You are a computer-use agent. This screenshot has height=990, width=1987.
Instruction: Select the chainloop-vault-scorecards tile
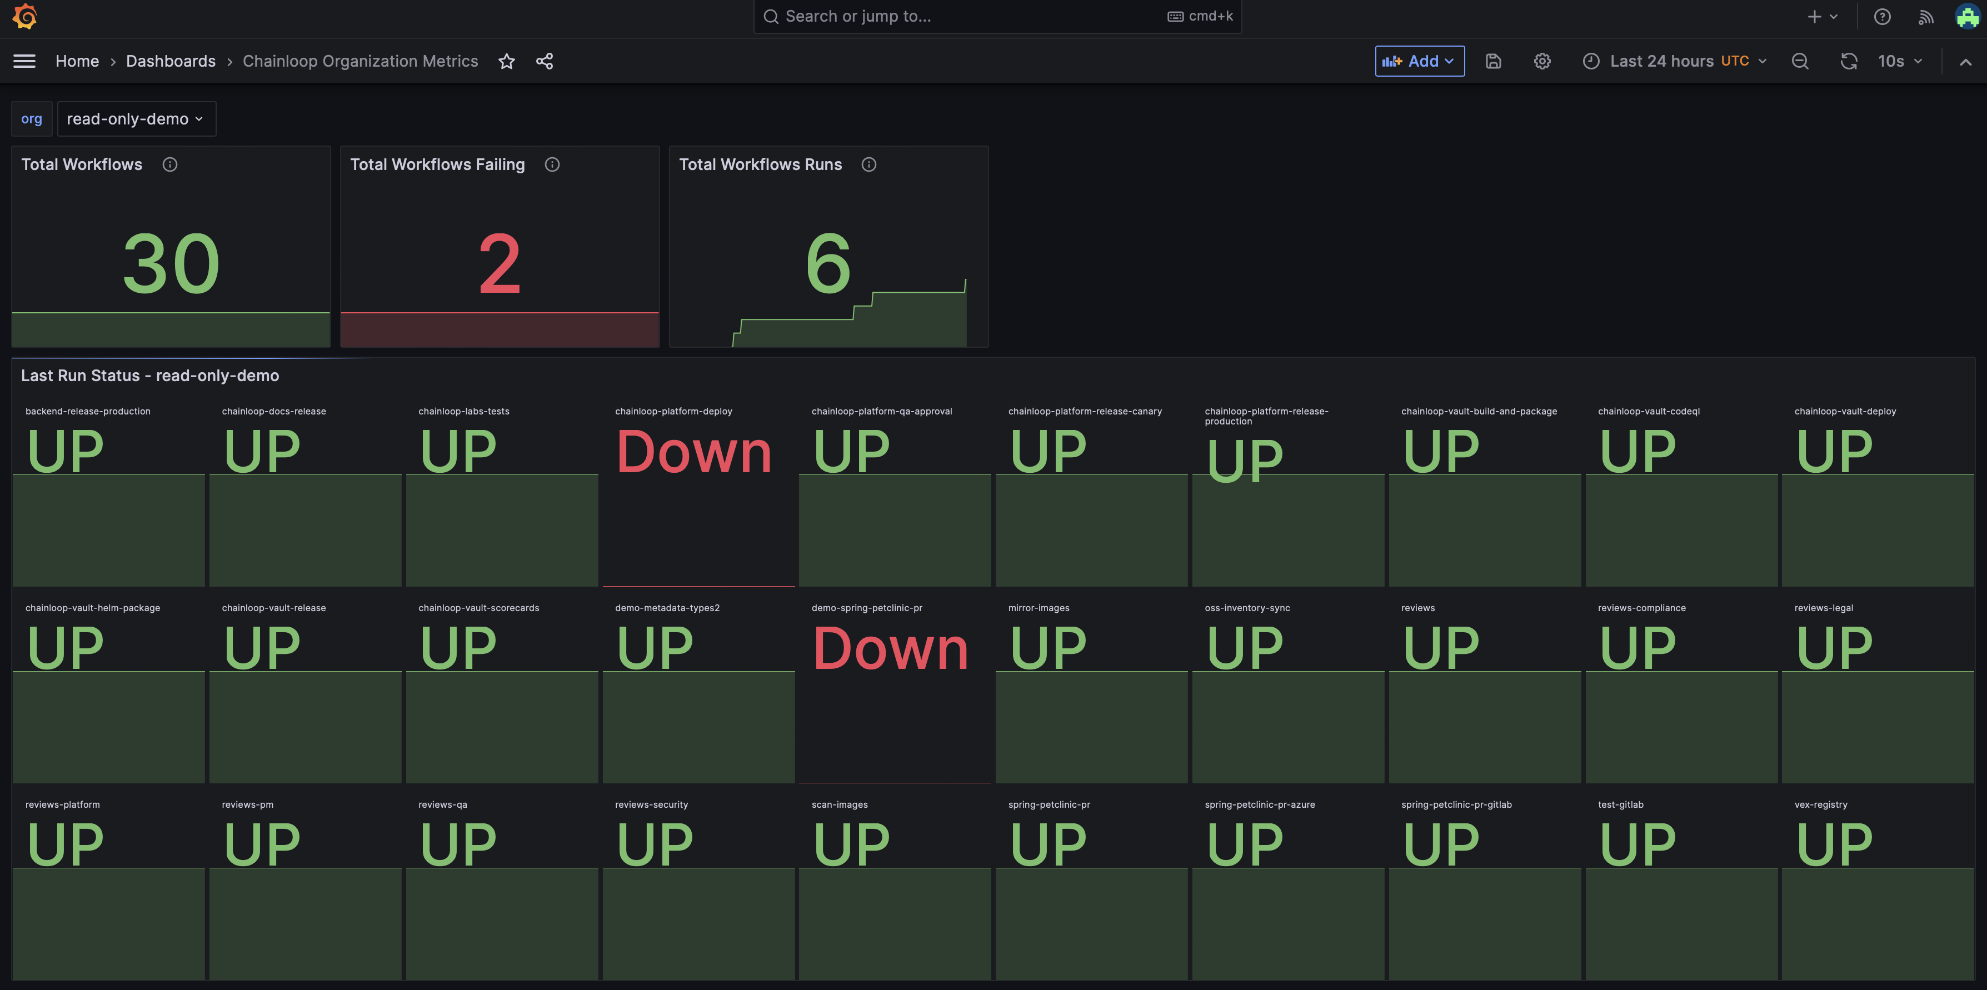pos(502,690)
